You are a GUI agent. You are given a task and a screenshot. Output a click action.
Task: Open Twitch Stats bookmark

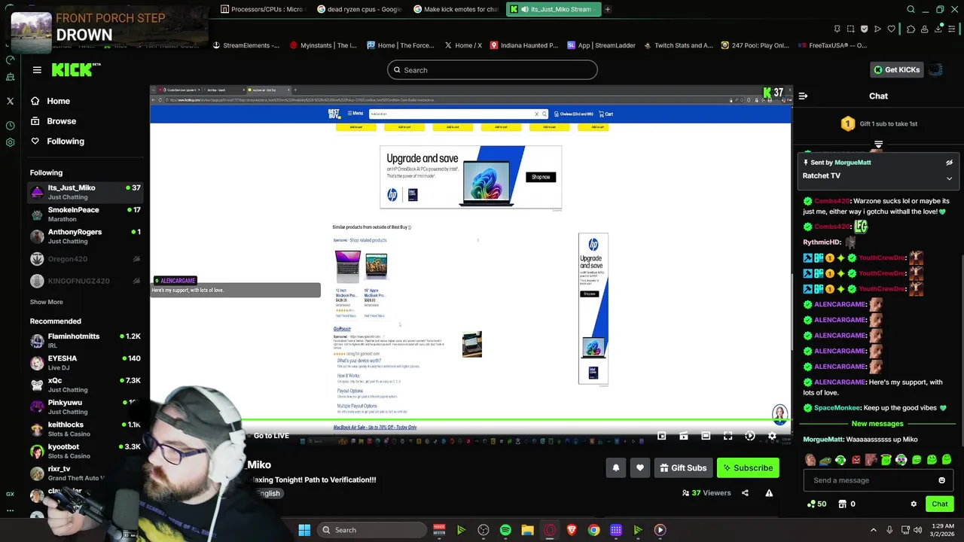[678, 45]
